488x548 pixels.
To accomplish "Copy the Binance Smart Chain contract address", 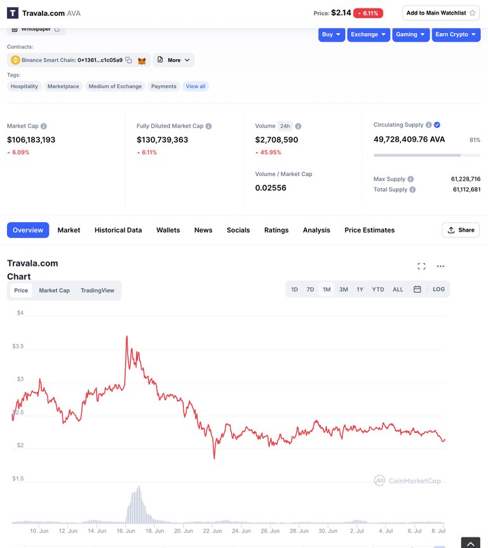I will [128, 60].
